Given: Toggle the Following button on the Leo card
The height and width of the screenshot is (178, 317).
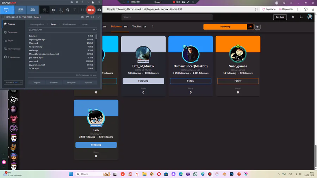Looking at the screenshot, I should 96,145.
